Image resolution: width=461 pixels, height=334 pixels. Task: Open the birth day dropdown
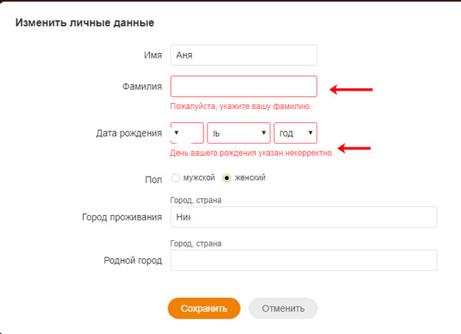click(x=187, y=133)
